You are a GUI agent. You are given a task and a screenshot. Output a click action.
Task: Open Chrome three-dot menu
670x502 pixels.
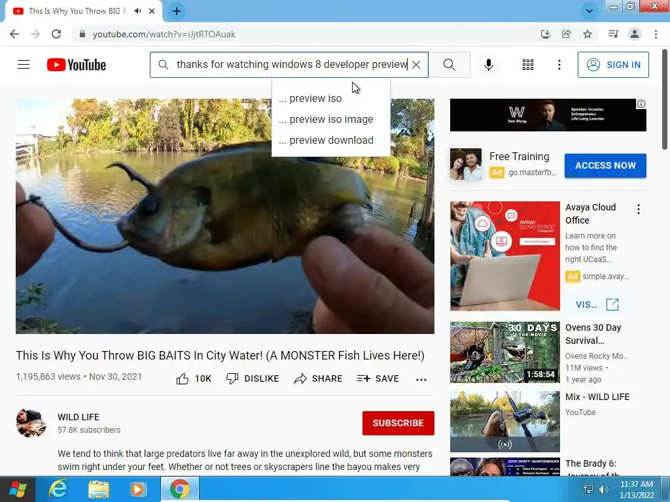click(656, 34)
